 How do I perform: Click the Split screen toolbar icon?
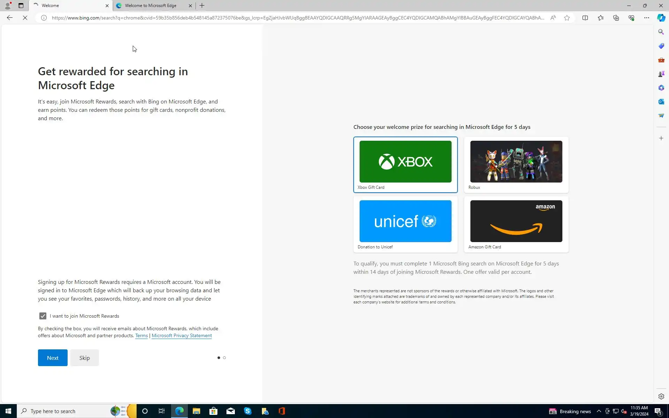click(585, 18)
